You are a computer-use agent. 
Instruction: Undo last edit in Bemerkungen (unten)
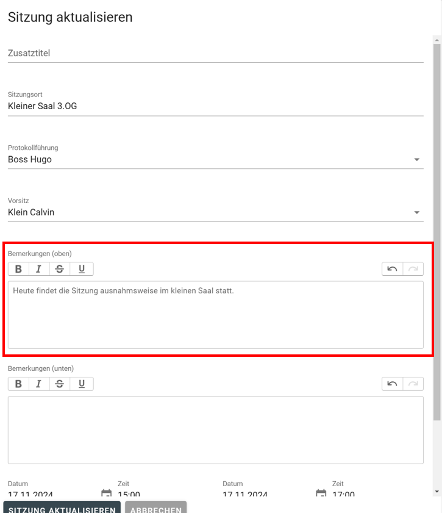point(392,384)
